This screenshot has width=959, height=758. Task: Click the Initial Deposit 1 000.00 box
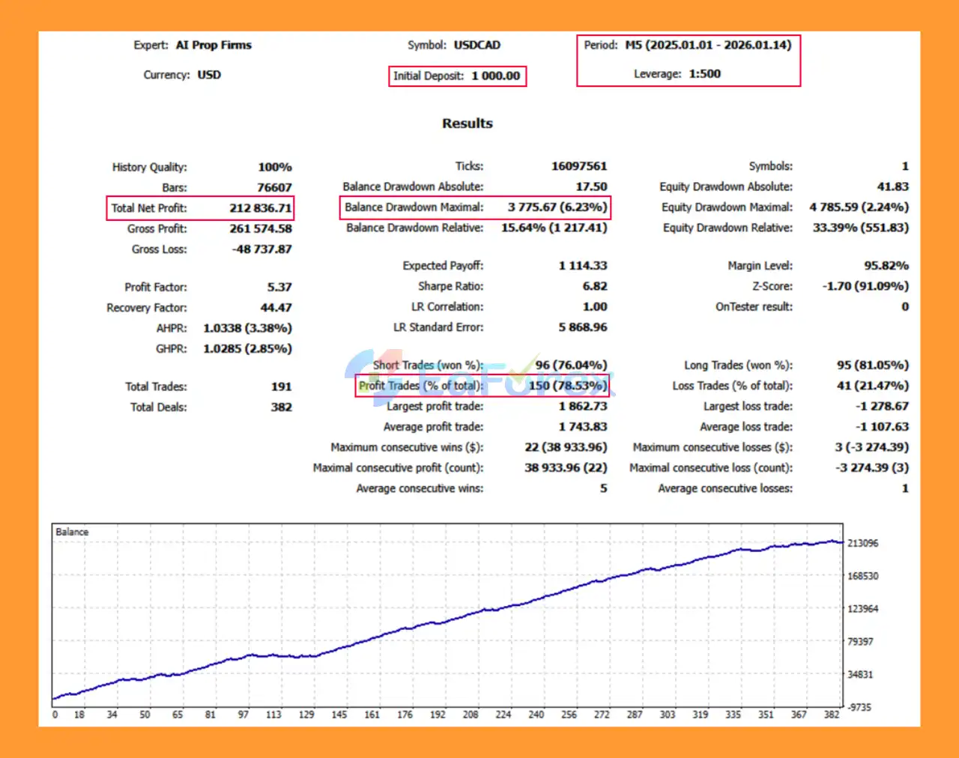457,76
